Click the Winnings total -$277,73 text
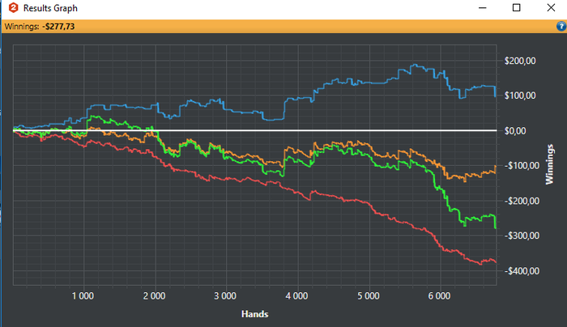Image resolution: width=567 pixels, height=327 pixels. (x=40, y=27)
